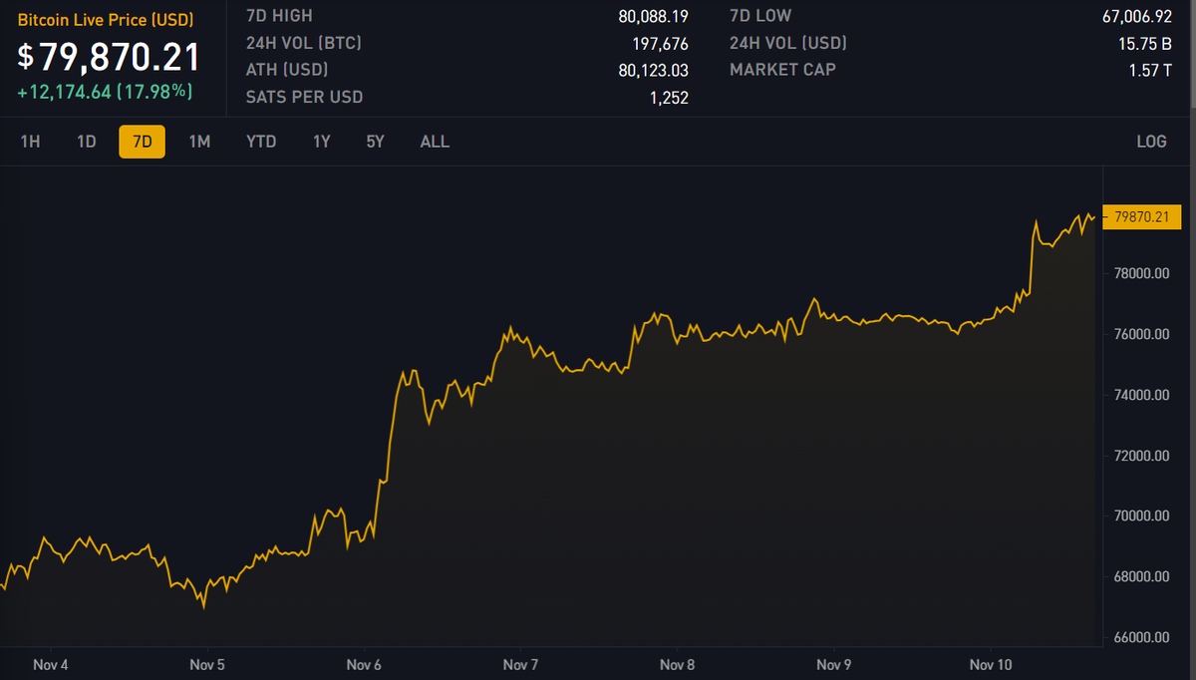Switch chart to YTD range

click(261, 142)
